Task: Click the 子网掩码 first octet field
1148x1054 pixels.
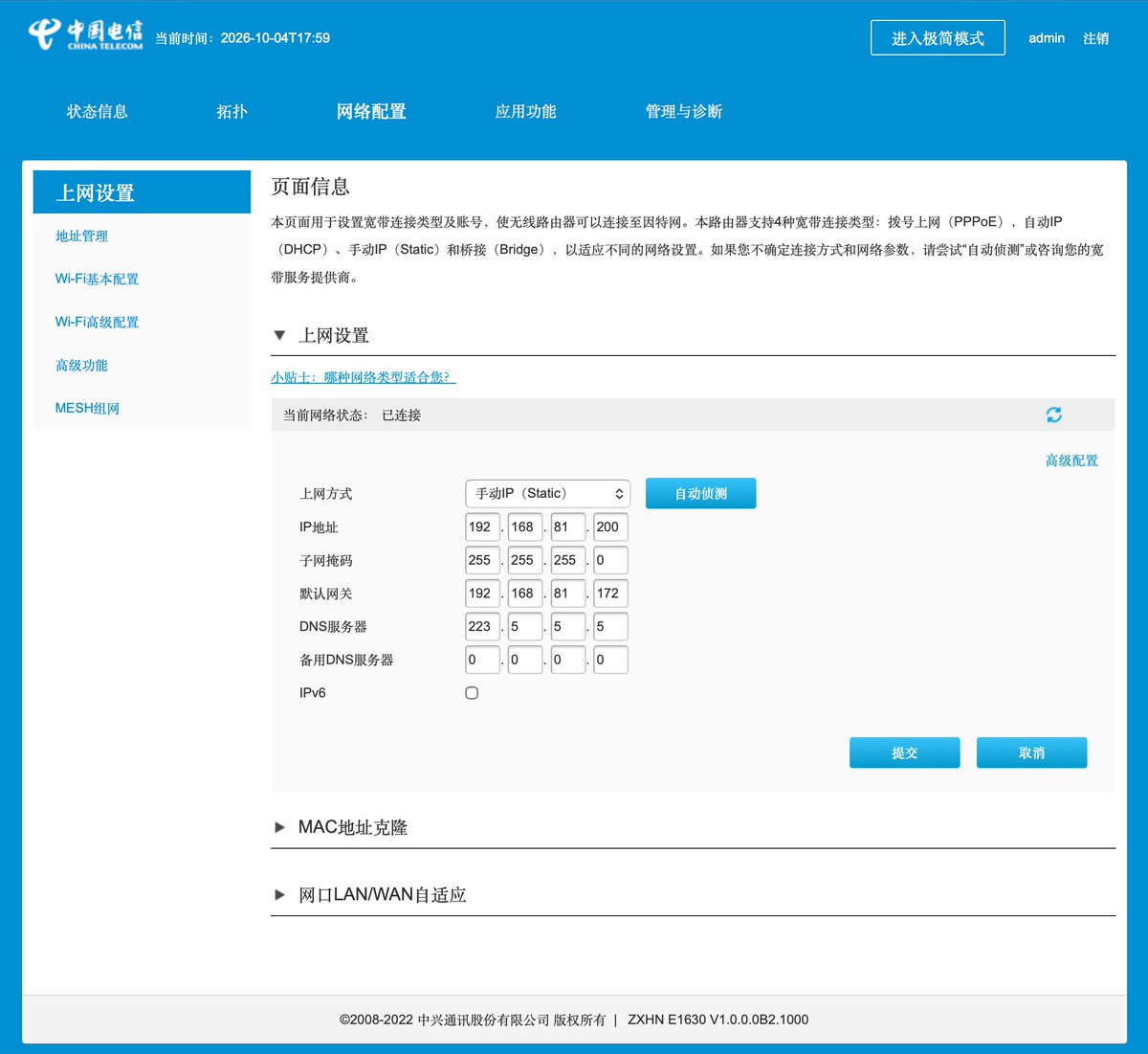Action: 482,560
